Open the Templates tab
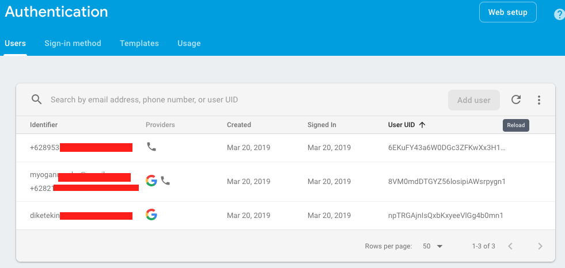The height and width of the screenshot is (268, 565). point(139,43)
